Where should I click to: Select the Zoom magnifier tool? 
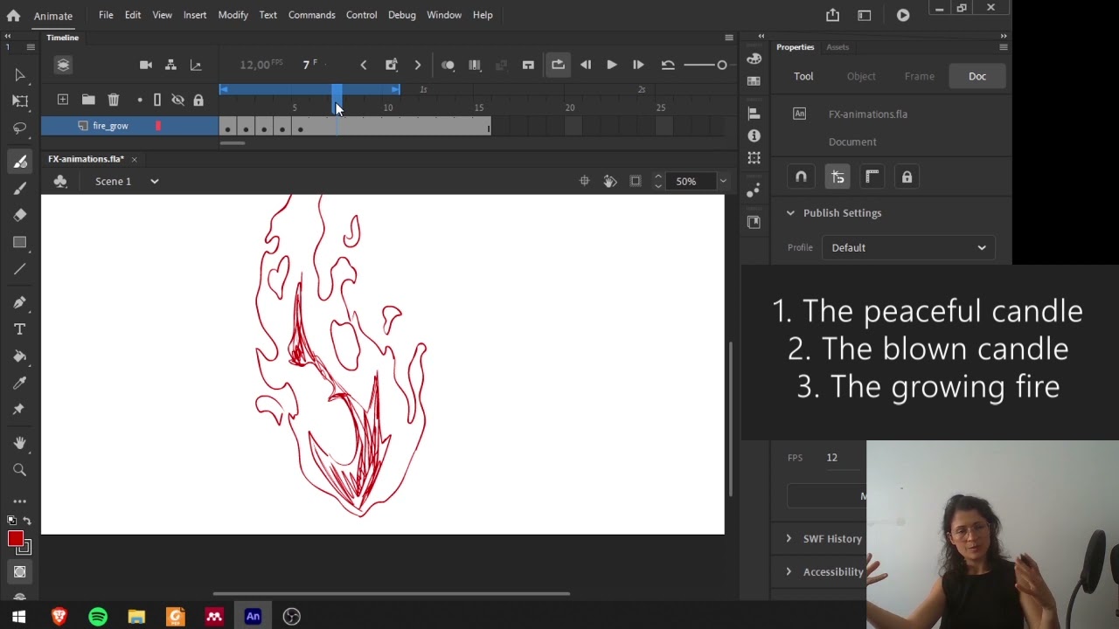click(x=20, y=470)
